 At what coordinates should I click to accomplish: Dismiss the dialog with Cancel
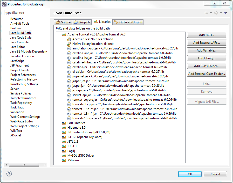(215, 174)
